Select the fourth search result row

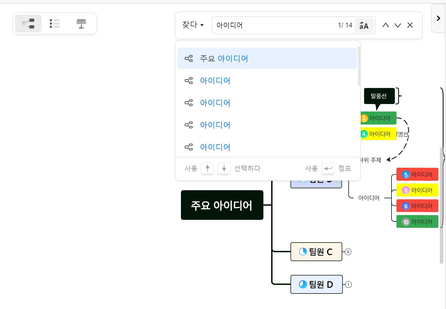tap(267, 125)
